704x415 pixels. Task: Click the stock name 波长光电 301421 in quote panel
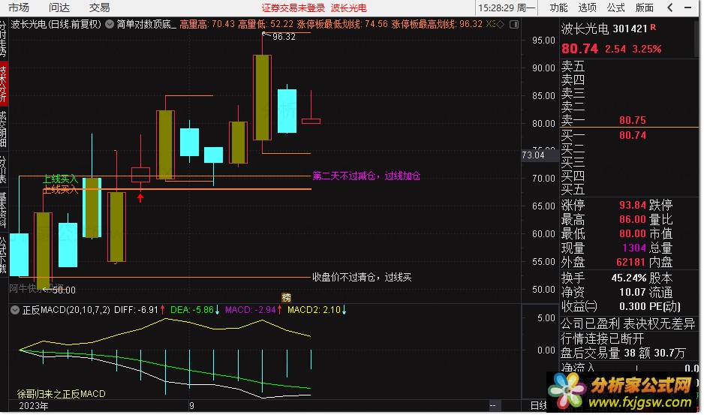(604, 29)
